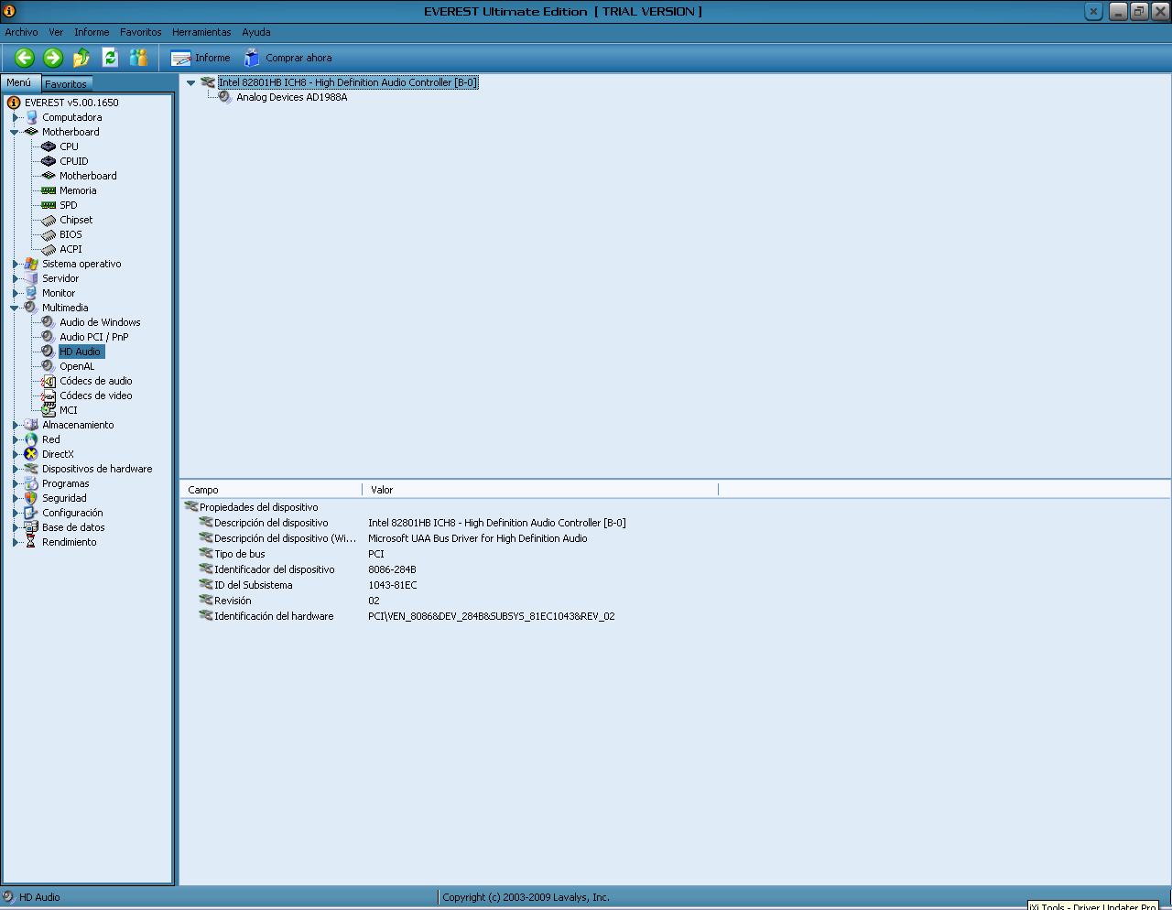The height and width of the screenshot is (910, 1172).
Task: Click the Rendimiento hourglass icon
Action: tap(31, 542)
